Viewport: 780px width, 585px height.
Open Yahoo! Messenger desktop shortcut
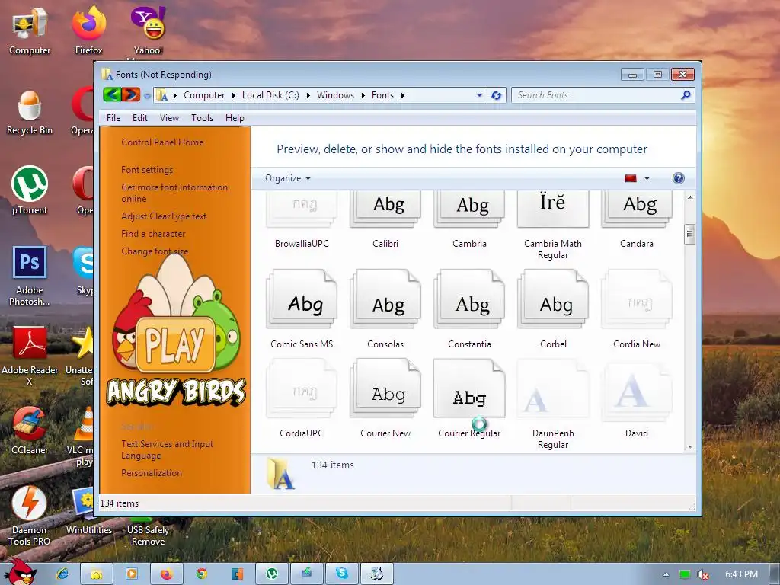coord(148,30)
